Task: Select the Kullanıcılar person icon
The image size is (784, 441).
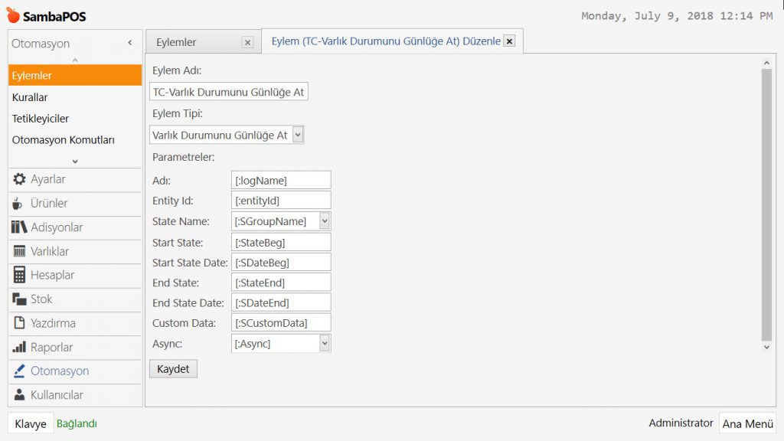Action: point(19,395)
